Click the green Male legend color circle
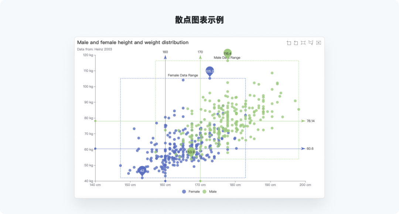The width and height of the screenshot is (399, 214). tap(205, 192)
